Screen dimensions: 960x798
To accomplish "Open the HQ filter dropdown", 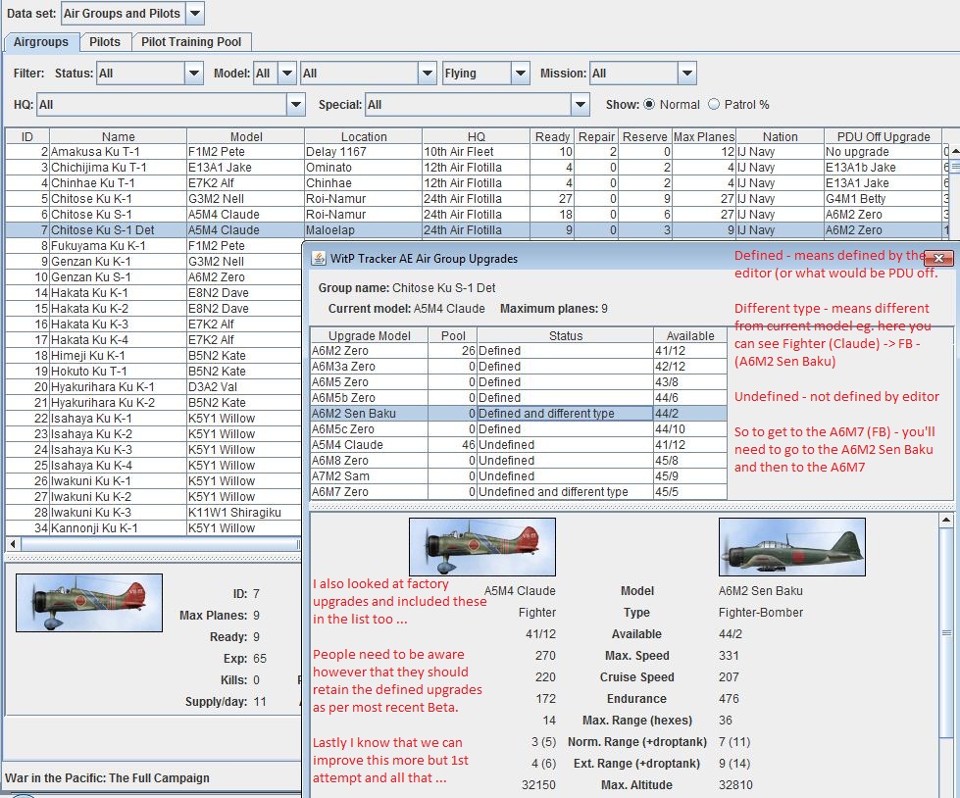I will pos(296,104).
